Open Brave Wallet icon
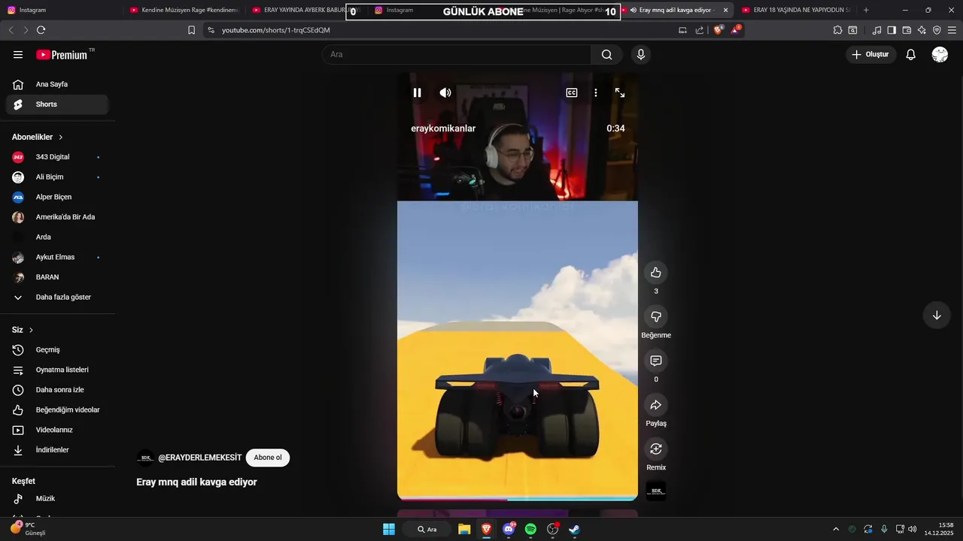The height and width of the screenshot is (541, 963). 907,30
